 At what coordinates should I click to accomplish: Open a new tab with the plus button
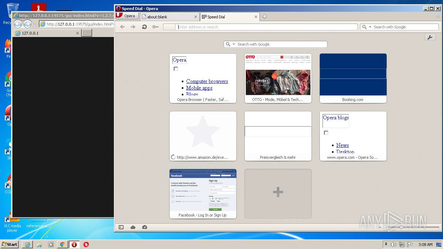pyautogui.click(x=264, y=17)
